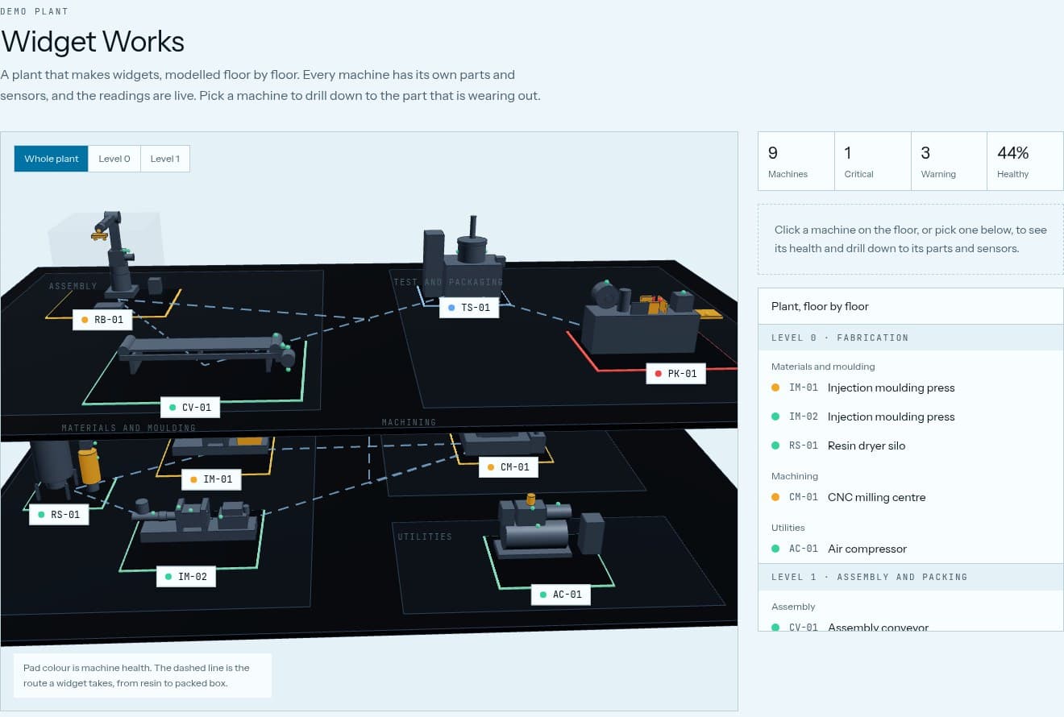Open AC-01 Air compressor in list
The height and width of the screenshot is (717, 1064).
[x=910, y=549]
